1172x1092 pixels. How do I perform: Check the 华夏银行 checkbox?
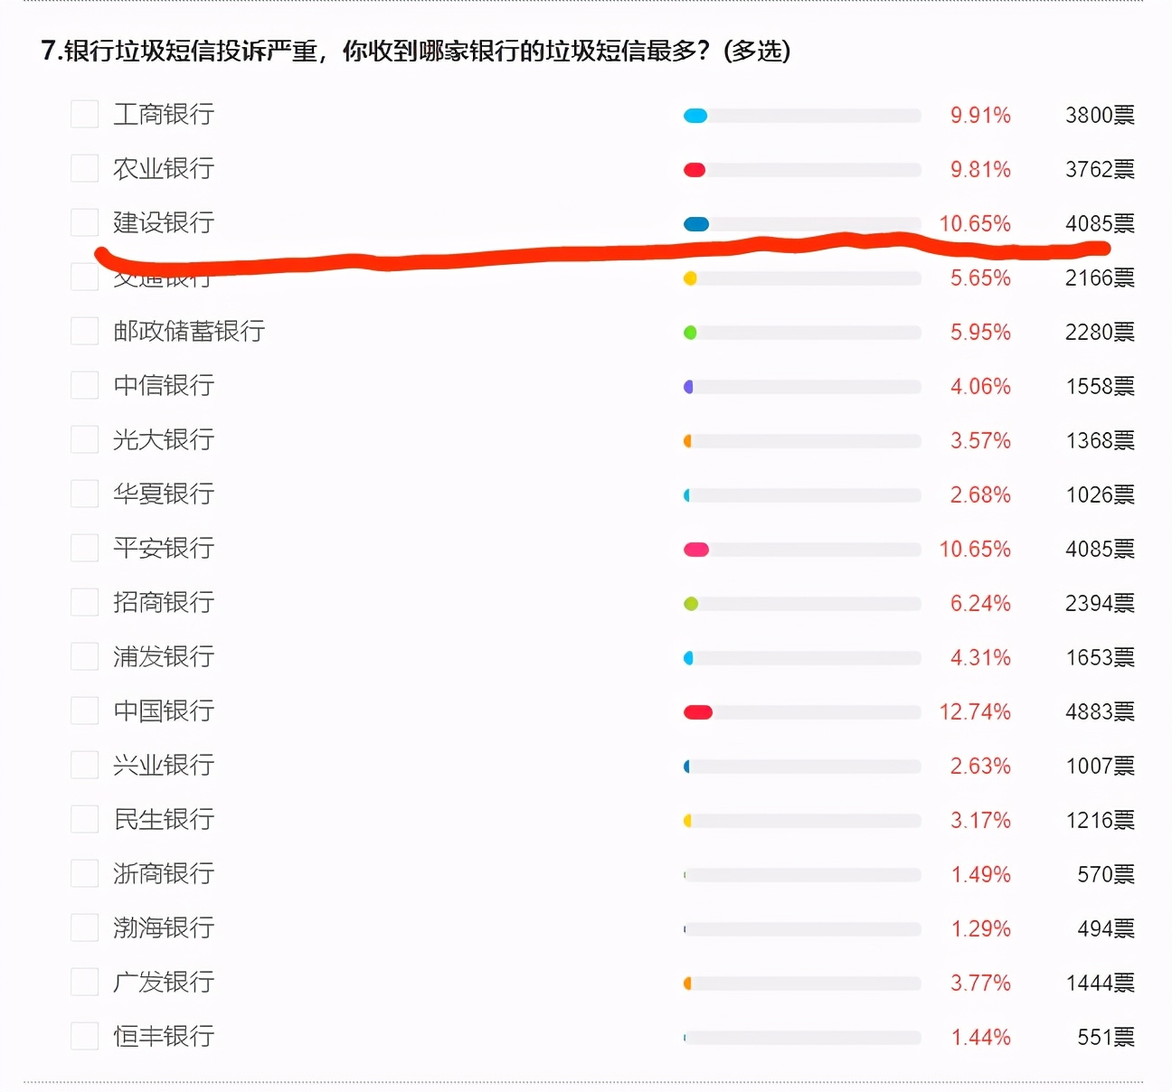(83, 494)
